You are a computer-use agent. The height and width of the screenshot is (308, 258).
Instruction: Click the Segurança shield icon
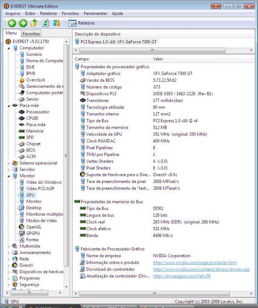15,285
